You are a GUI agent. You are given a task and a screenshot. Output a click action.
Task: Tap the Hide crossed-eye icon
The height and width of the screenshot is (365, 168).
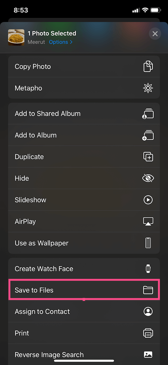point(148,178)
